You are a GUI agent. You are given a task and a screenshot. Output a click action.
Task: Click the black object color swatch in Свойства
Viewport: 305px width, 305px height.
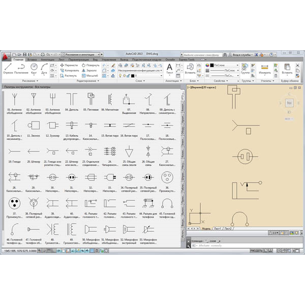tap(212, 65)
